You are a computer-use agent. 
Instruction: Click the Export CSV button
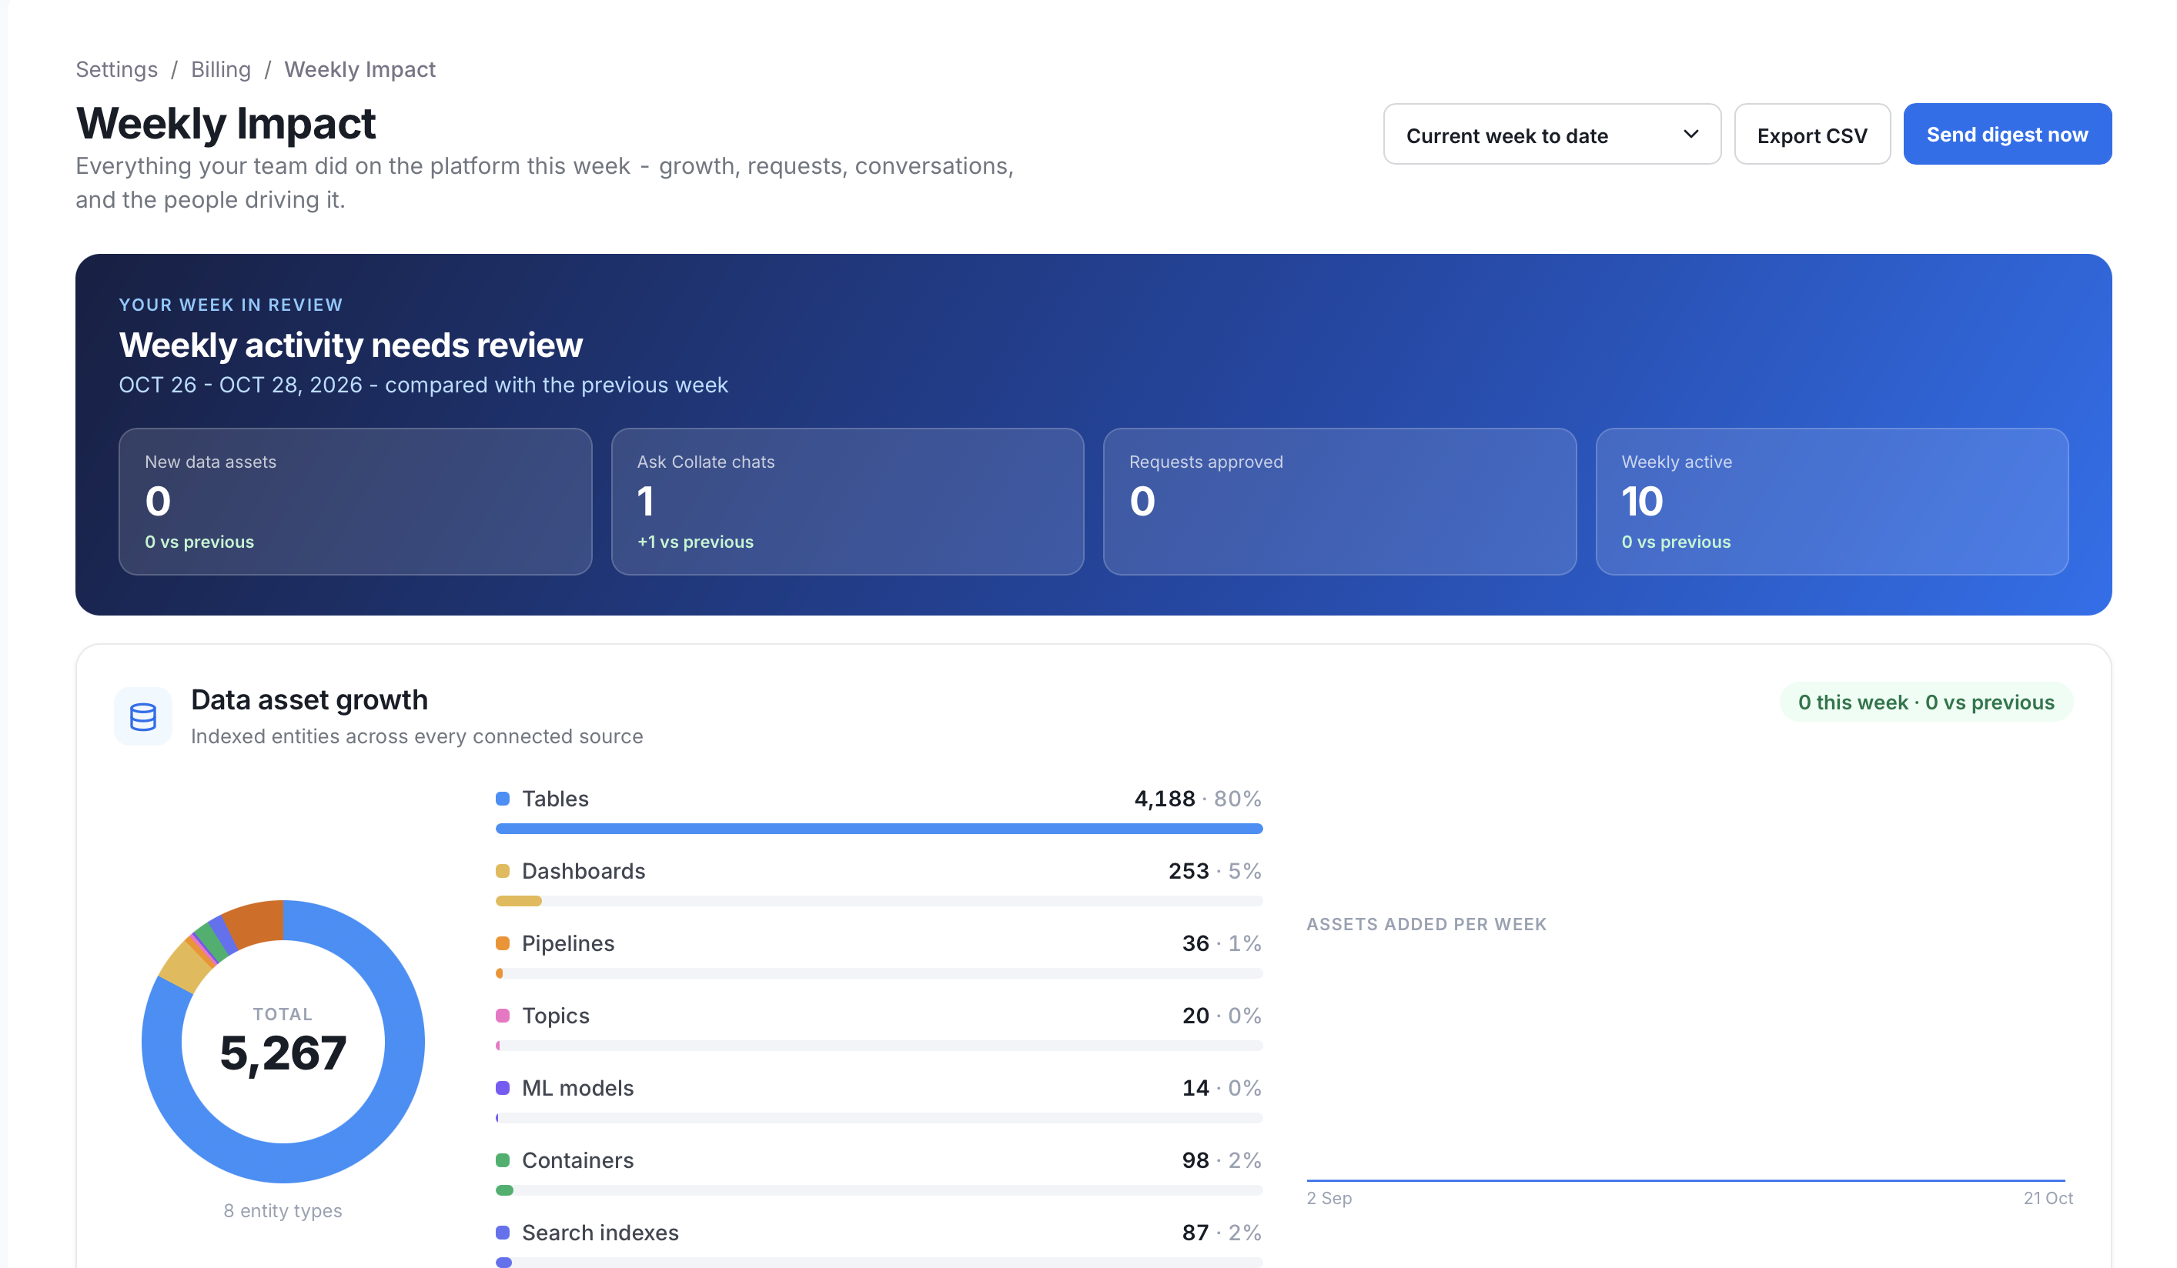pos(1811,135)
